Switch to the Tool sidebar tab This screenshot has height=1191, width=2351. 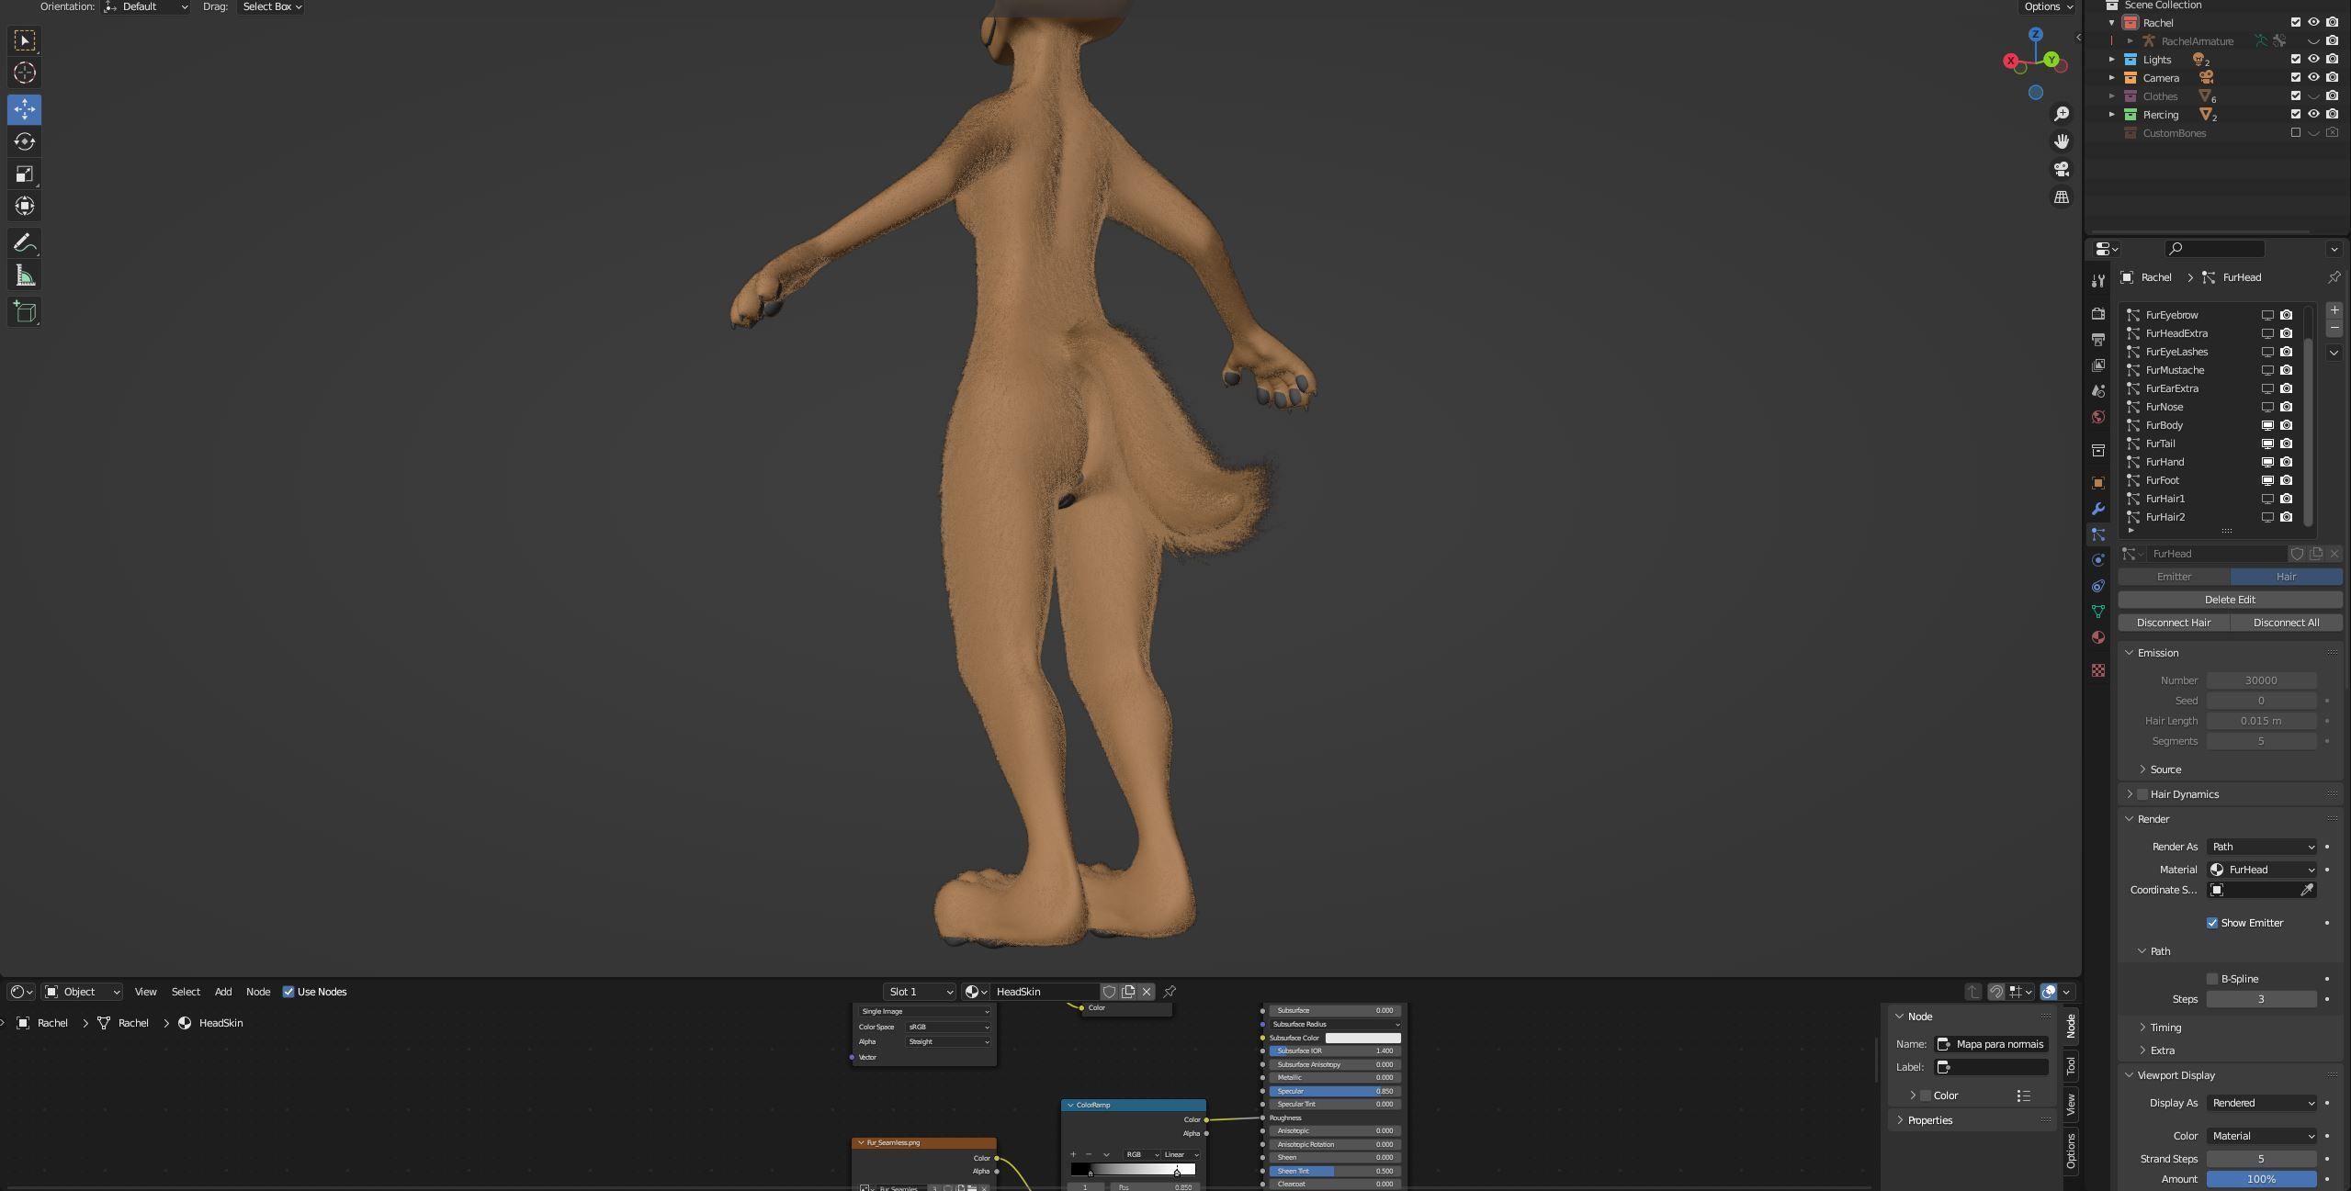[2071, 1065]
